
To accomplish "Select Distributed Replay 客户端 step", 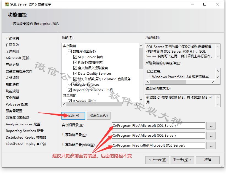I will pos(26,144).
